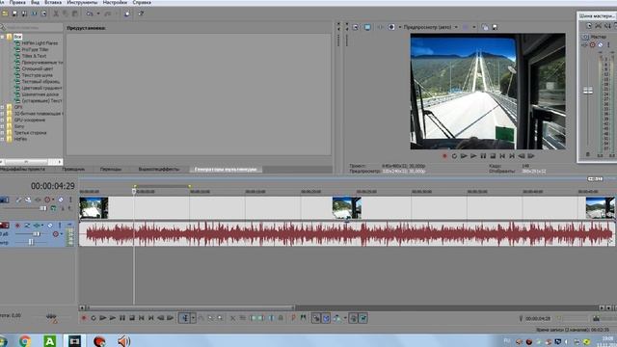The height and width of the screenshot is (347, 617).
Task: Click Preview on External Monitor icon
Action: tap(367, 27)
